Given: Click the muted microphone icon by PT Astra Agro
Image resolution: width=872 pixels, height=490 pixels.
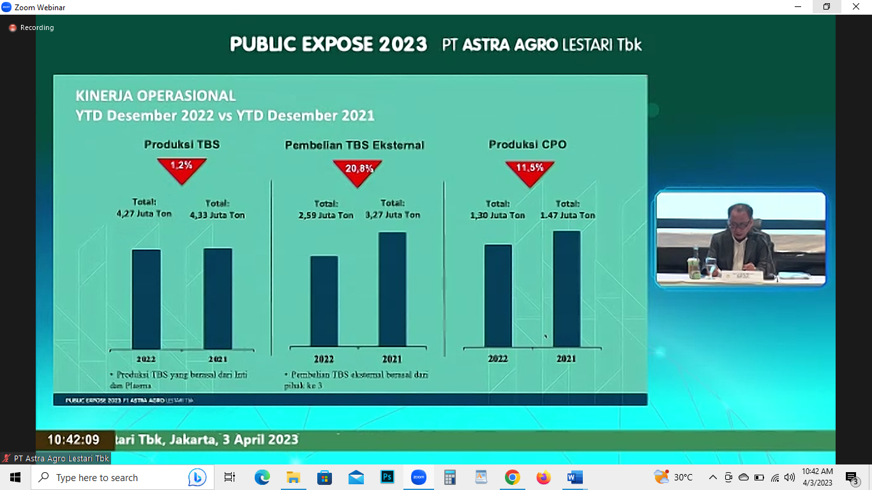Looking at the screenshot, I should pyautogui.click(x=6, y=459).
